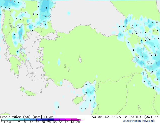Screen dimensions: 160x123
Task: Select the 2–5 mm legend swatch
Action: point(22,120)
